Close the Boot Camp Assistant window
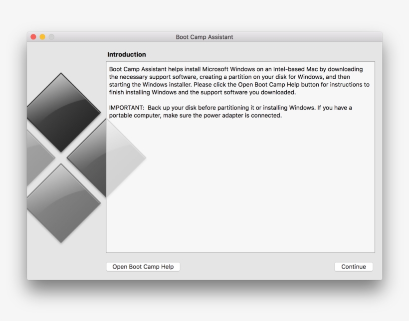Screen dimensions: 409x321 tap(33, 37)
